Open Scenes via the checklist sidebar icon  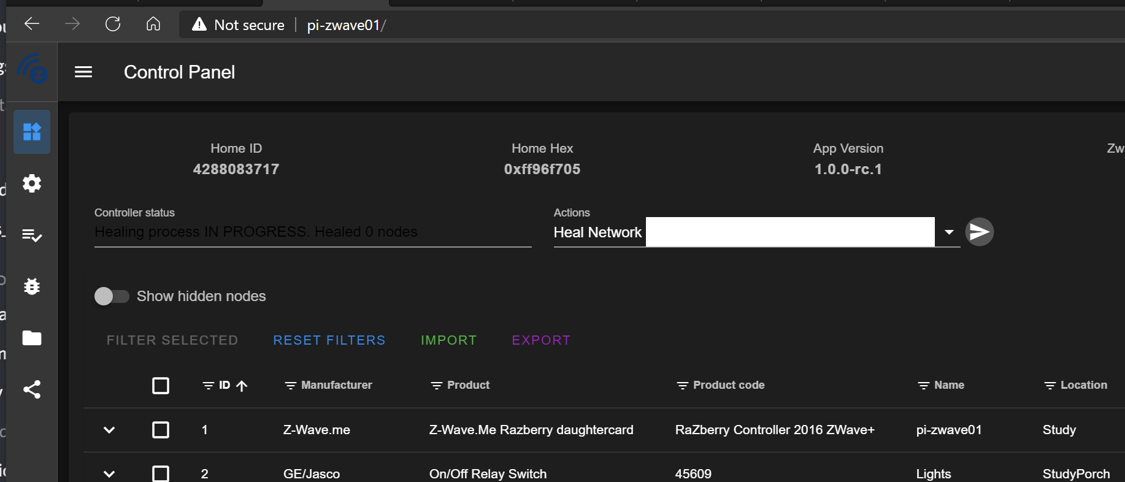click(x=32, y=235)
